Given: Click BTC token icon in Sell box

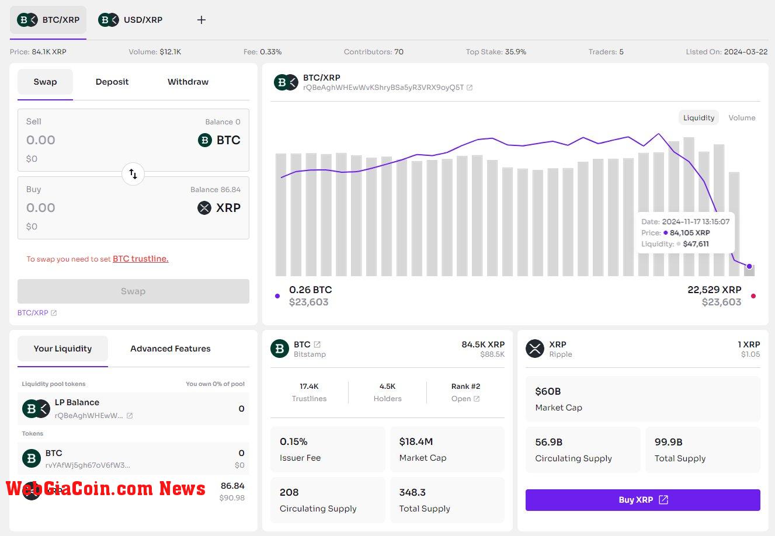Looking at the screenshot, I should (205, 140).
